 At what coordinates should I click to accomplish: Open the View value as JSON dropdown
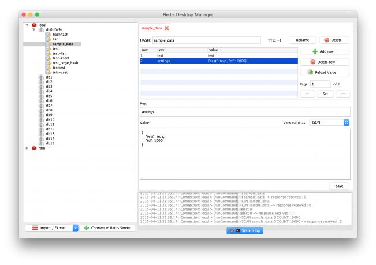click(329, 122)
